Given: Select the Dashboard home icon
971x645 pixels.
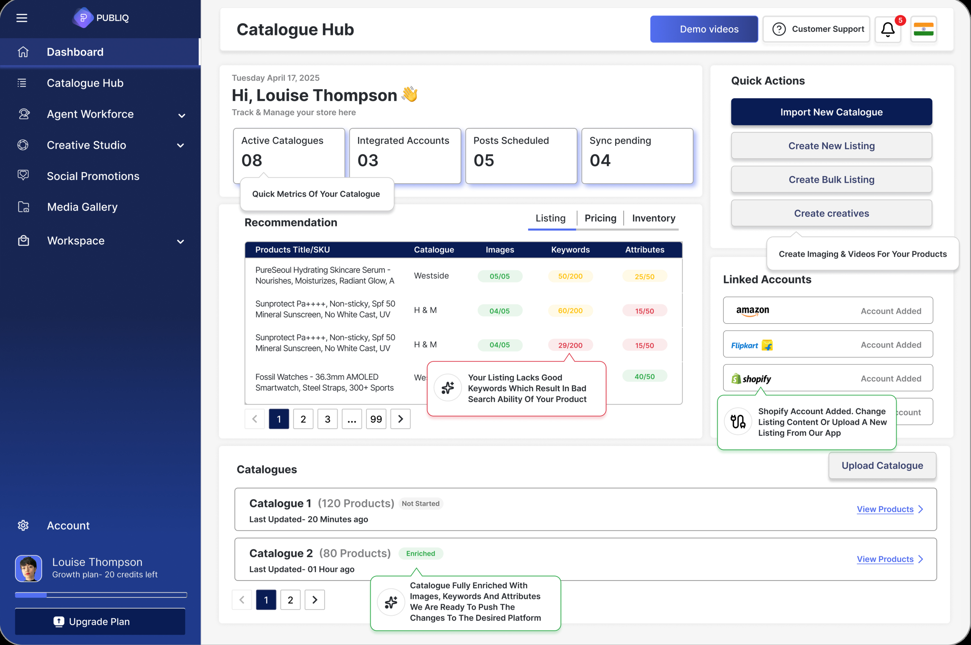Looking at the screenshot, I should [x=23, y=52].
